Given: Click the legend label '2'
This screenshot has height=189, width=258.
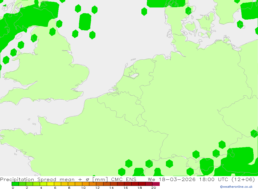Looking at the screenshot, I should (x=27, y=188).
